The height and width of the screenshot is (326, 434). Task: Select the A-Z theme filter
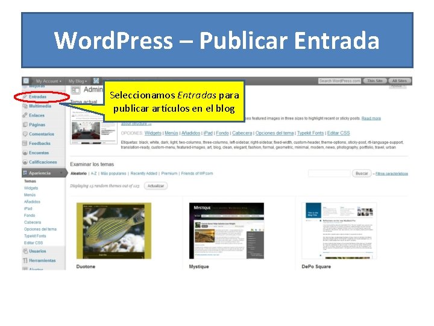click(x=94, y=173)
